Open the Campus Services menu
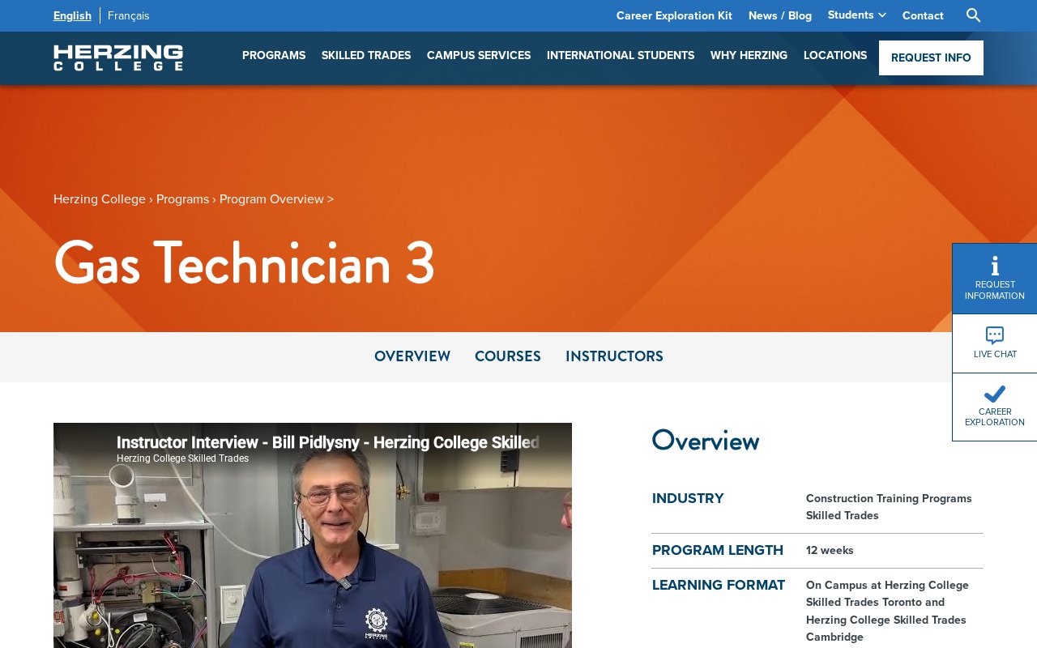 coord(479,55)
